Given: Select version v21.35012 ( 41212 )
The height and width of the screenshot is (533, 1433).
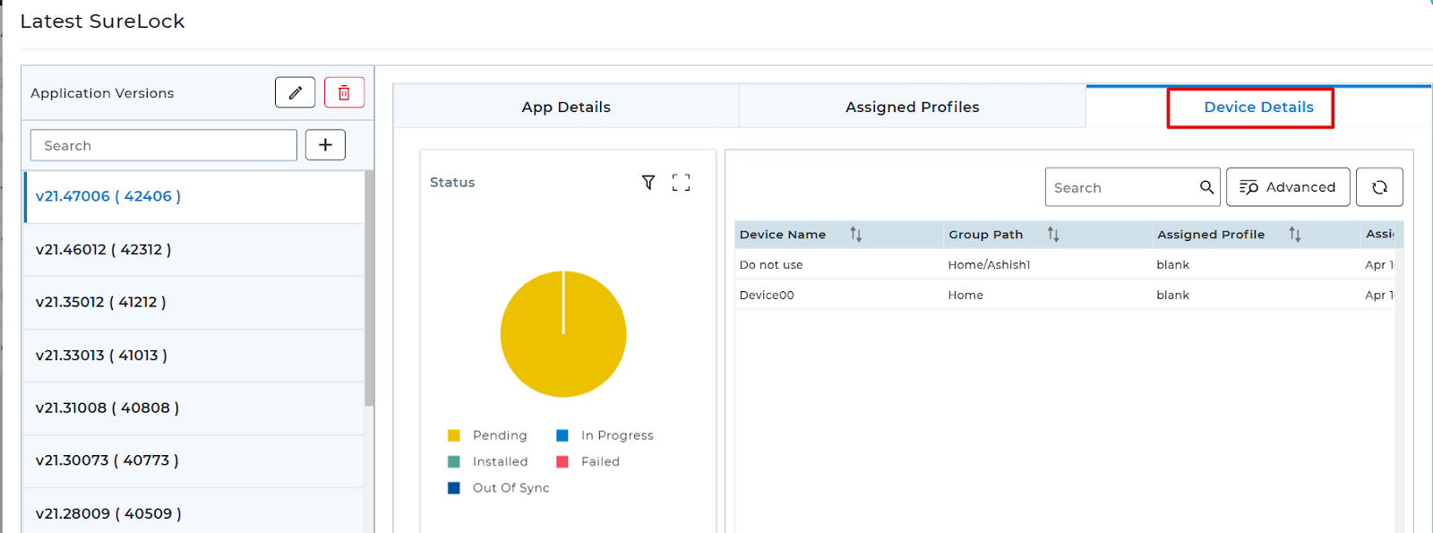Looking at the screenshot, I should pos(193,303).
